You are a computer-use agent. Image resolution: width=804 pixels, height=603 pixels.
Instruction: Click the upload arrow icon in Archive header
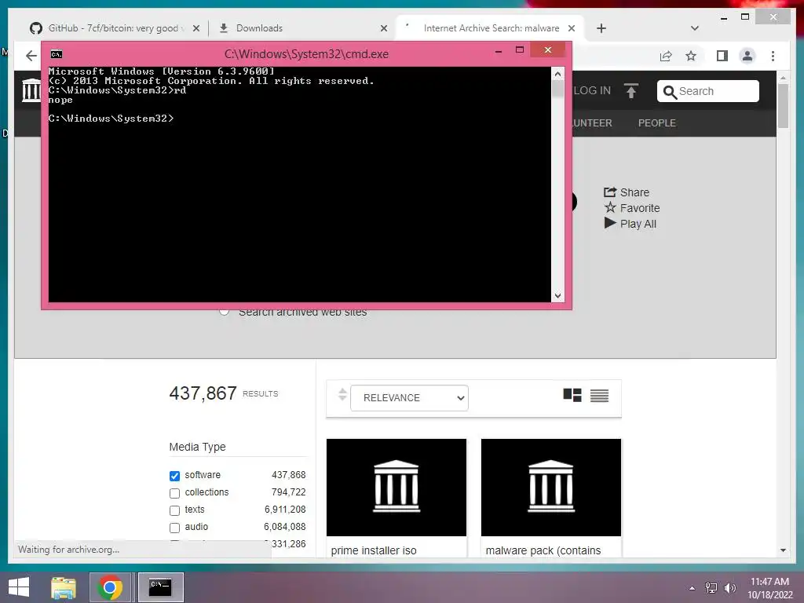tap(631, 91)
